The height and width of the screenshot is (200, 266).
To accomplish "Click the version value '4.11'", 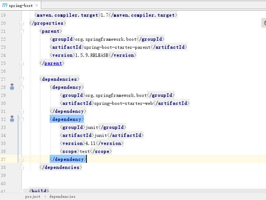I will 90,144.
